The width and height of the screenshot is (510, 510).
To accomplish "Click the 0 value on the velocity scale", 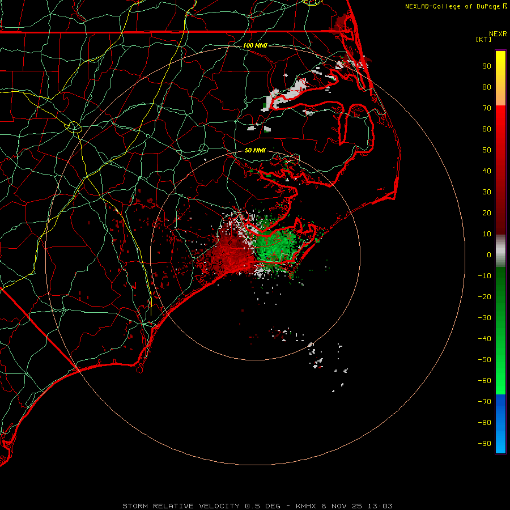I will pos(489,254).
